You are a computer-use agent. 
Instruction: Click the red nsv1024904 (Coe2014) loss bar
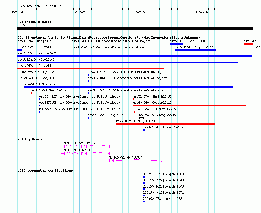pyautogui.click(x=91, y=69)
